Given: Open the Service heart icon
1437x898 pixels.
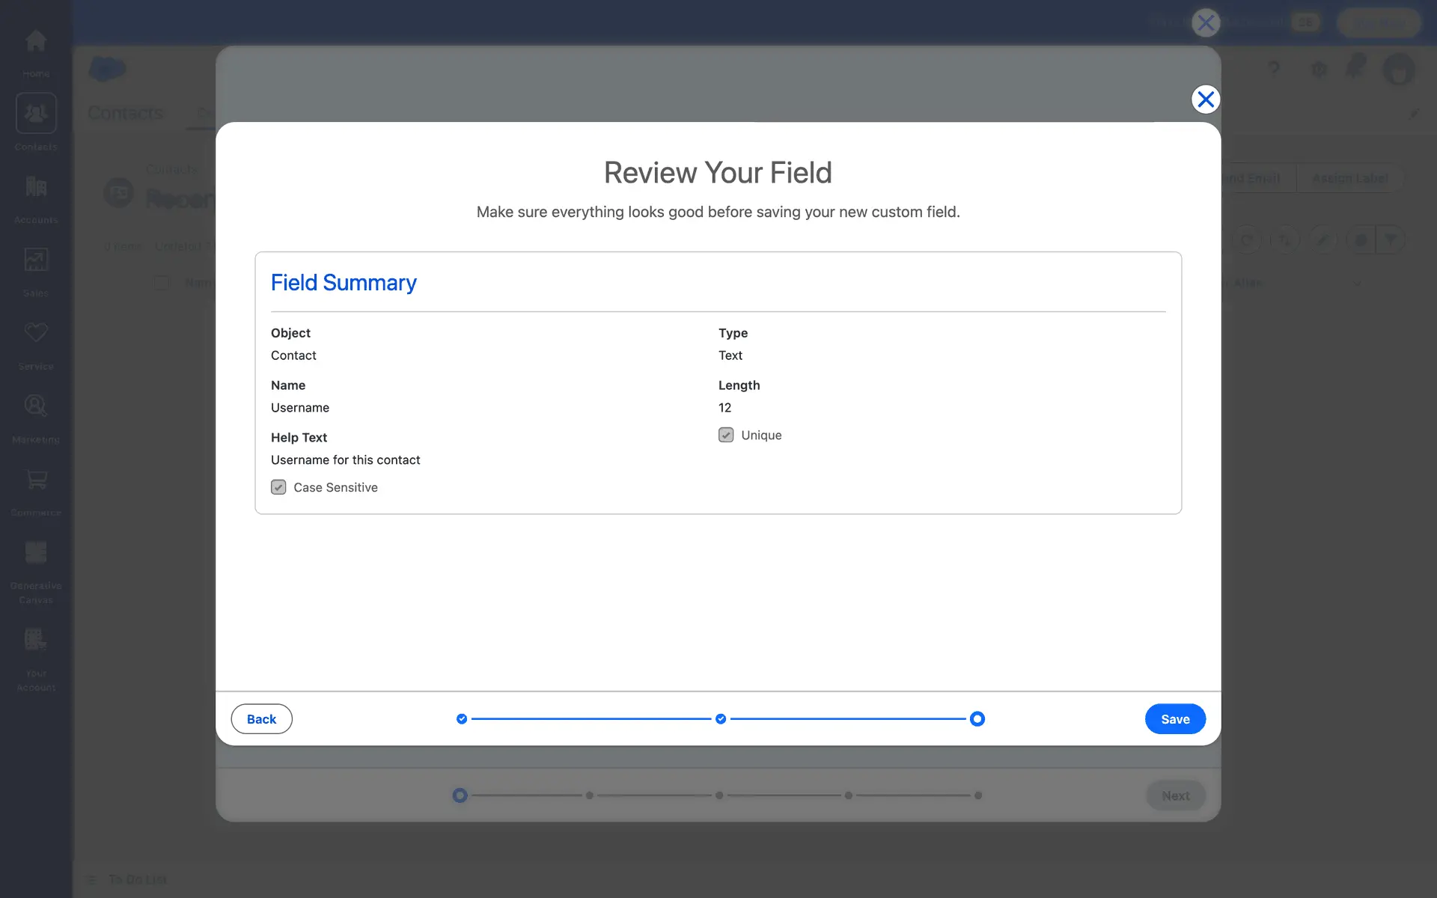Looking at the screenshot, I should click(x=35, y=333).
